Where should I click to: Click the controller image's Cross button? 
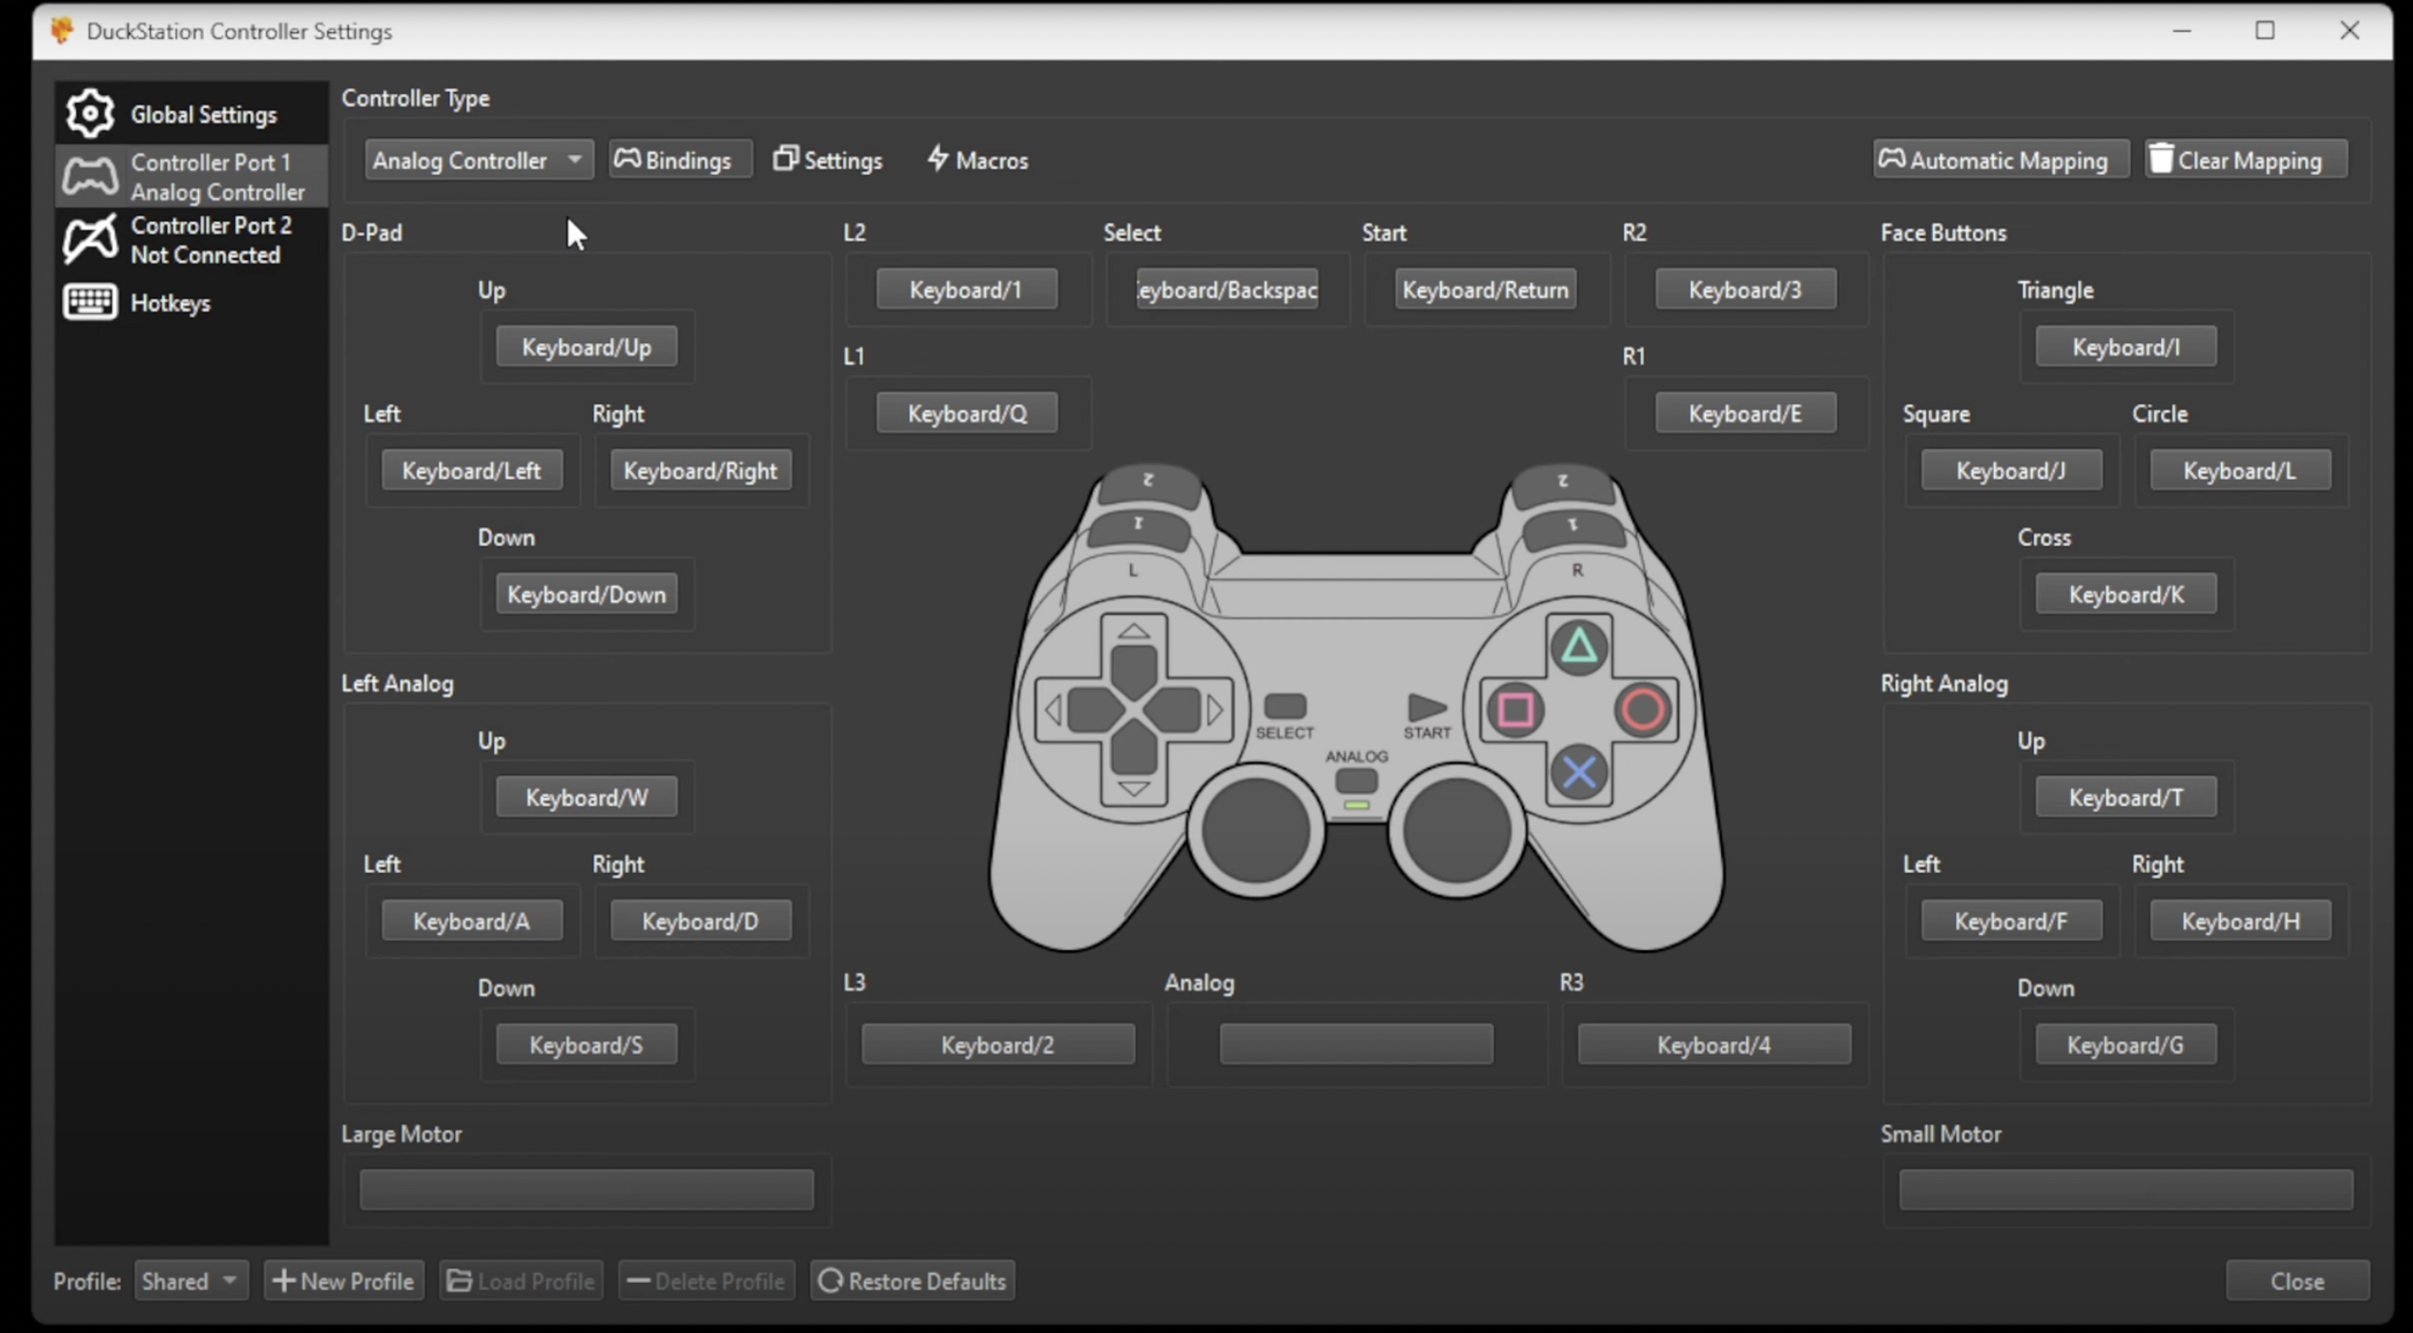(x=1579, y=773)
